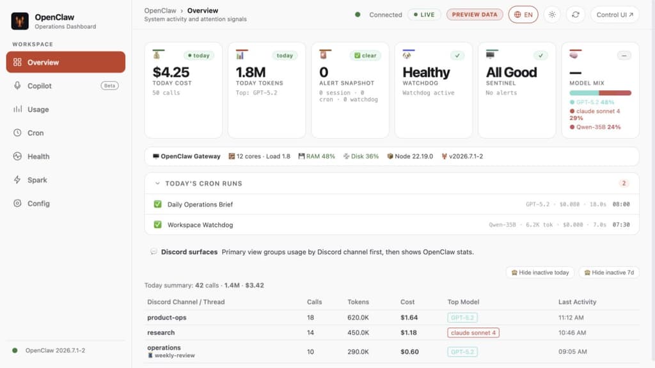Open Overview in the sidebar
The height and width of the screenshot is (368, 655).
(x=66, y=62)
